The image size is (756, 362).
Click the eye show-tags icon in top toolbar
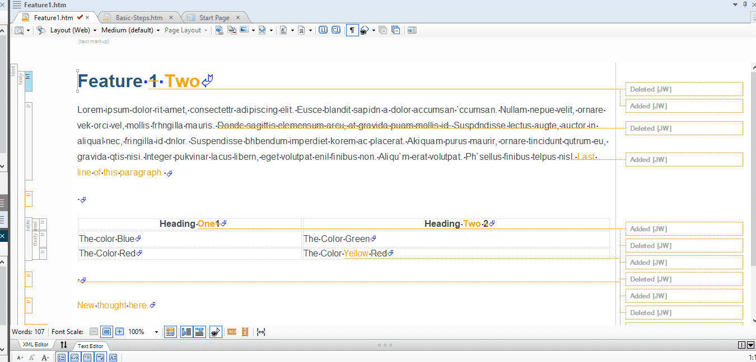coord(365,30)
